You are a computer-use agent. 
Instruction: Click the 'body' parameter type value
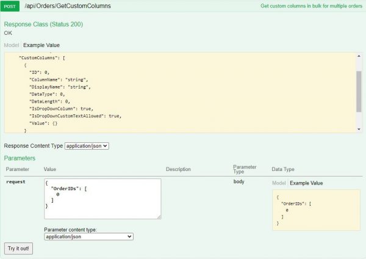239,181
